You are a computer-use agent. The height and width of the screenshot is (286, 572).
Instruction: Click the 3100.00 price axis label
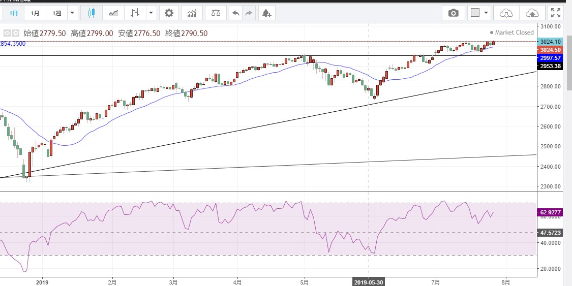point(551,26)
